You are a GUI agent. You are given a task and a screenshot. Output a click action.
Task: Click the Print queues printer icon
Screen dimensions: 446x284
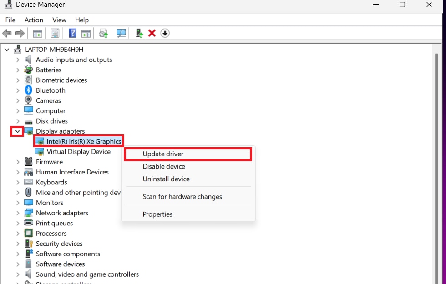(x=28, y=223)
